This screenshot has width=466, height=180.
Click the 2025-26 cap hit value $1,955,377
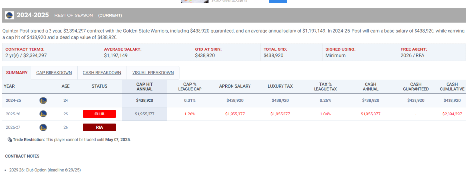(x=145, y=114)
